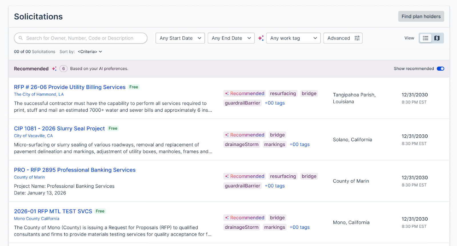Viewport: 457px width, 246px height.
Task: Click bridge tag on Utility Billing row
Action: pyautogui.click(x=309, y=93)
